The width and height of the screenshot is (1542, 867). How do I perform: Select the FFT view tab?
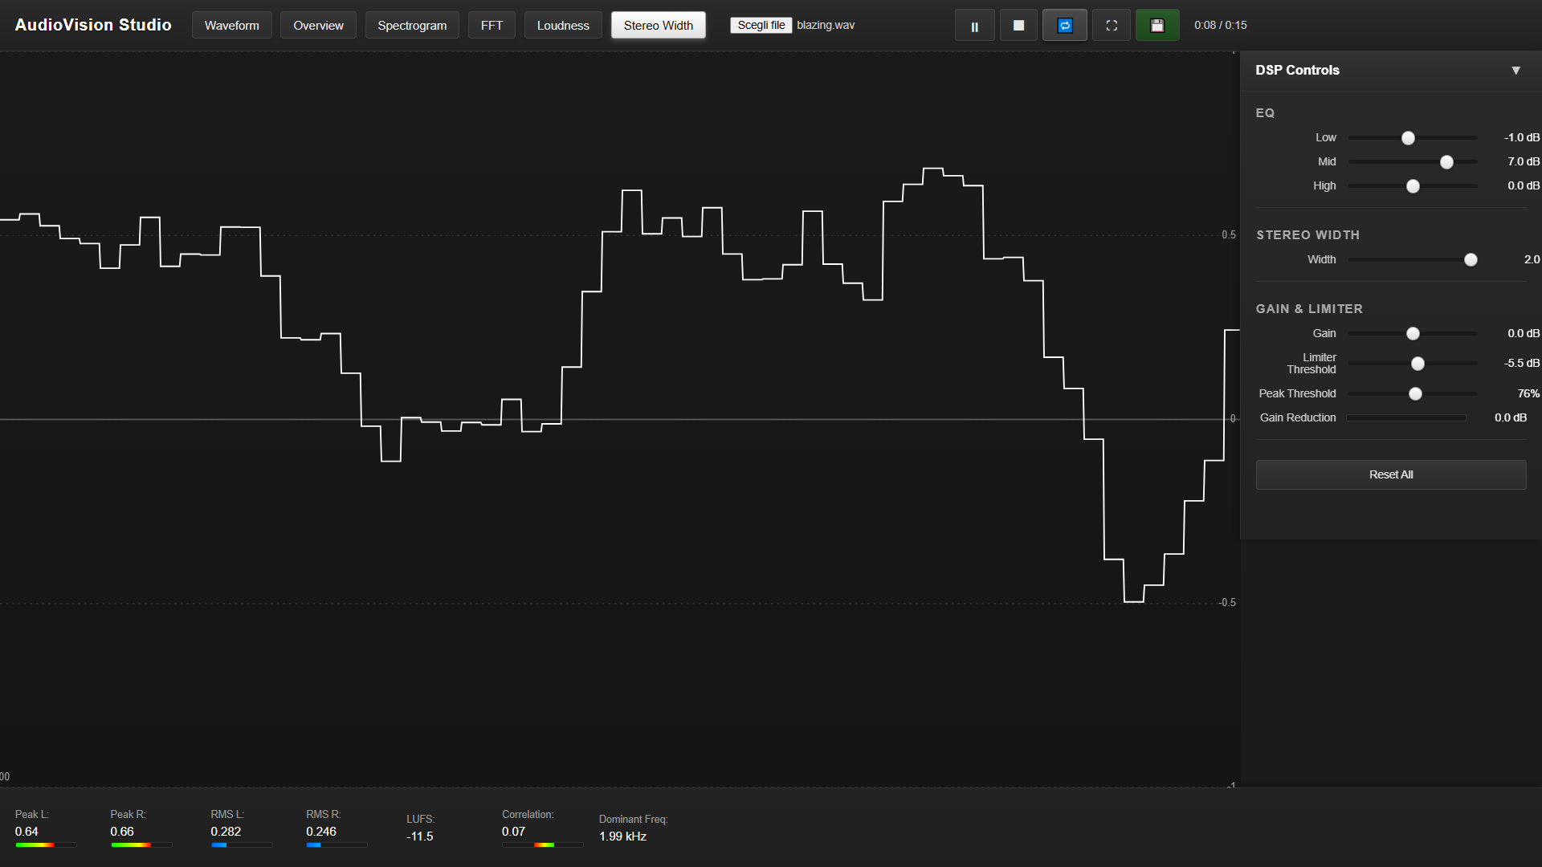(x=492, y=26)
